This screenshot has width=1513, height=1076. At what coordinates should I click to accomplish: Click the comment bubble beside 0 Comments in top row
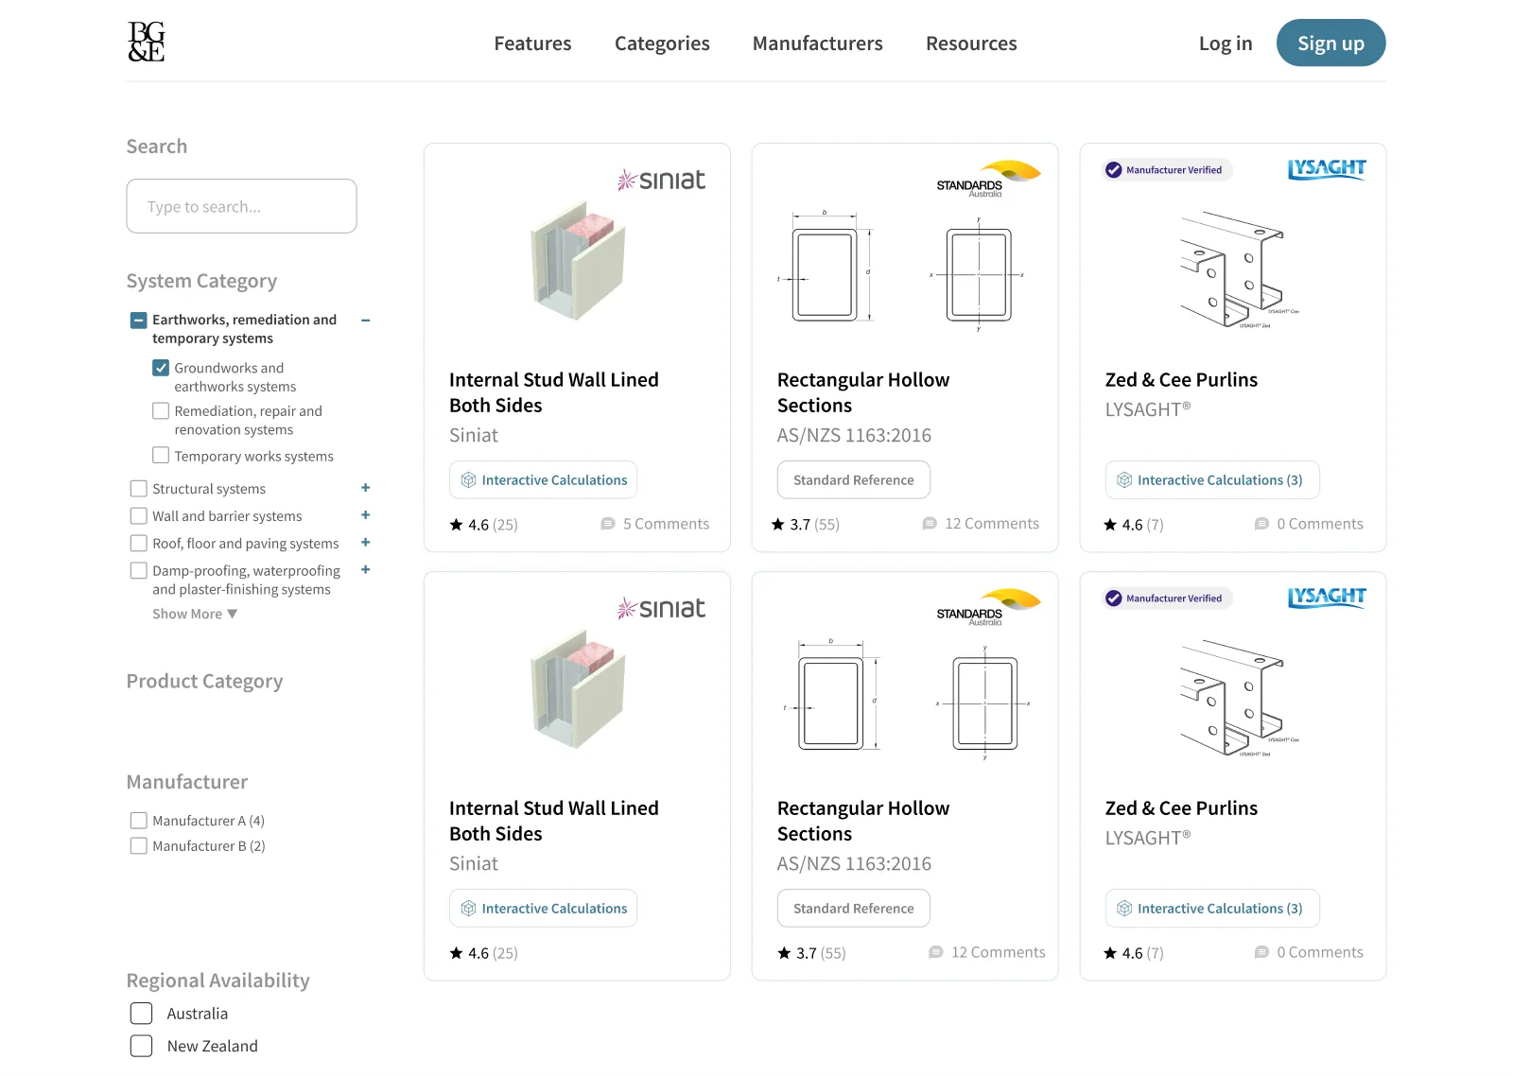[1261, 524]
